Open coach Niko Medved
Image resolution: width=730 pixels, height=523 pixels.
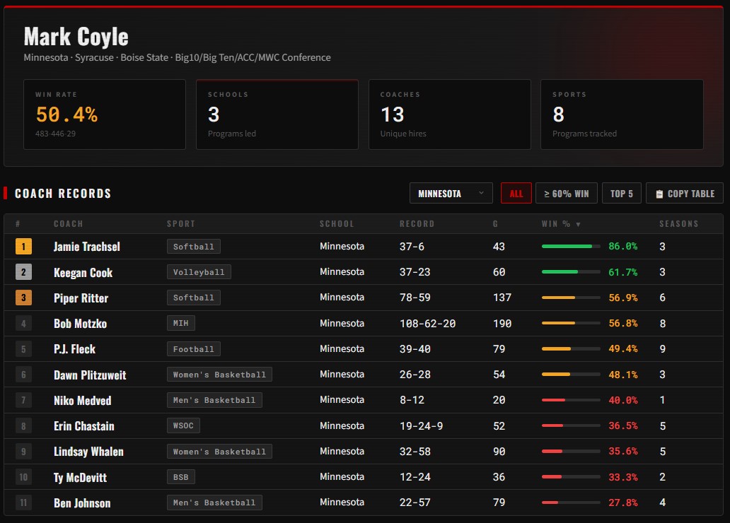tap(82, 400)
